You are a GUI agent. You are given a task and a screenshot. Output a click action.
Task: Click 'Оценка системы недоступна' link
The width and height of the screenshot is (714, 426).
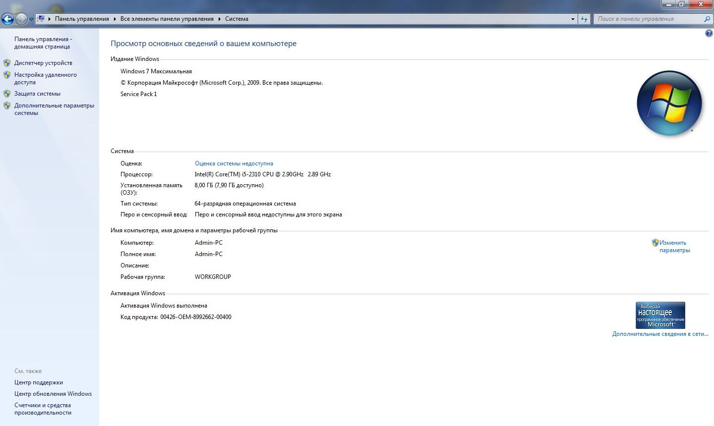click(x=234, y=163)
